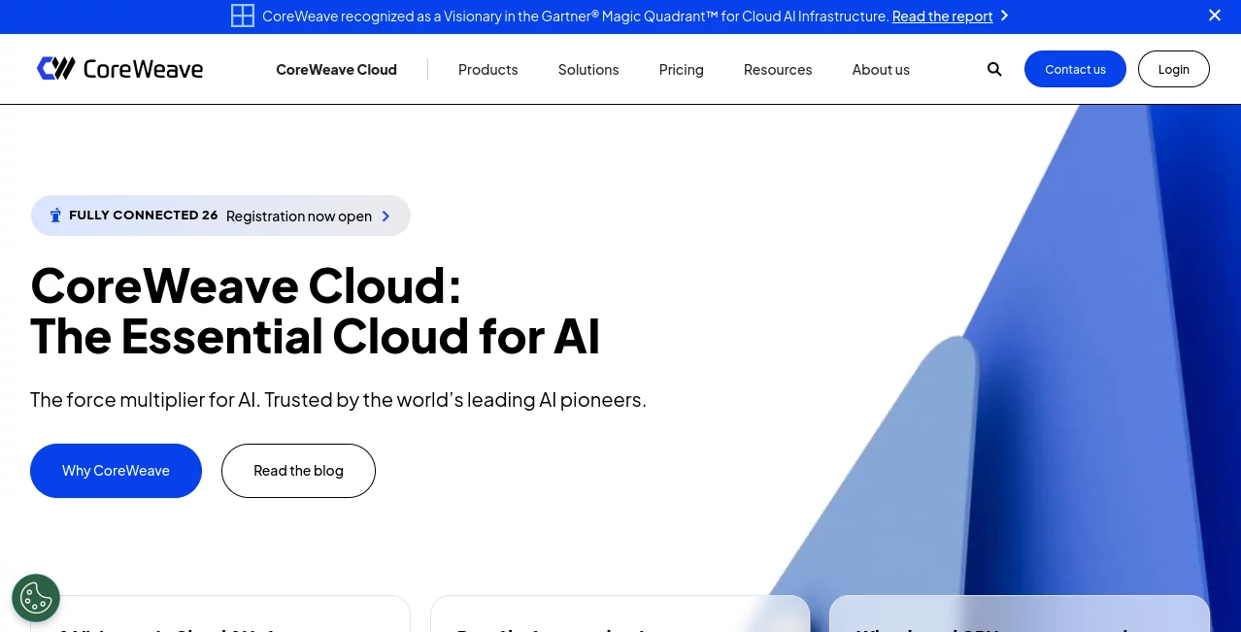Image resolution: width=1241 pixels, height=632 pixels.
Task: Click the Fully Connected 26 tower icon
Action: [x=55, y=216]
